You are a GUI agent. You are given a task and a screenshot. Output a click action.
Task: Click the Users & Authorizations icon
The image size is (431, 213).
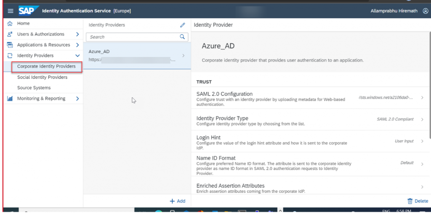(10, 34)
